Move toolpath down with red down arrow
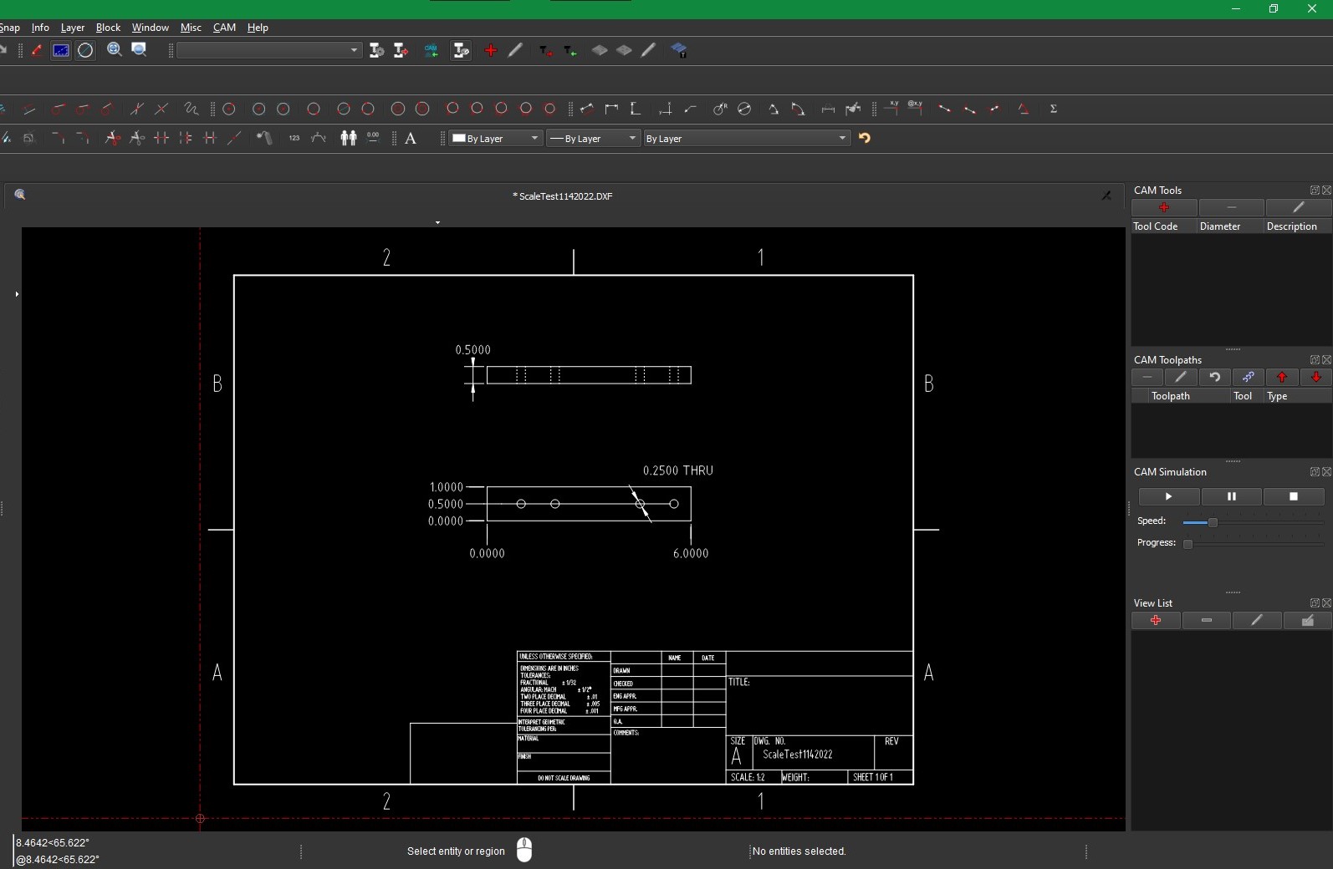The width and height of the screenshot is (1333, 869). coord(1316,378)
